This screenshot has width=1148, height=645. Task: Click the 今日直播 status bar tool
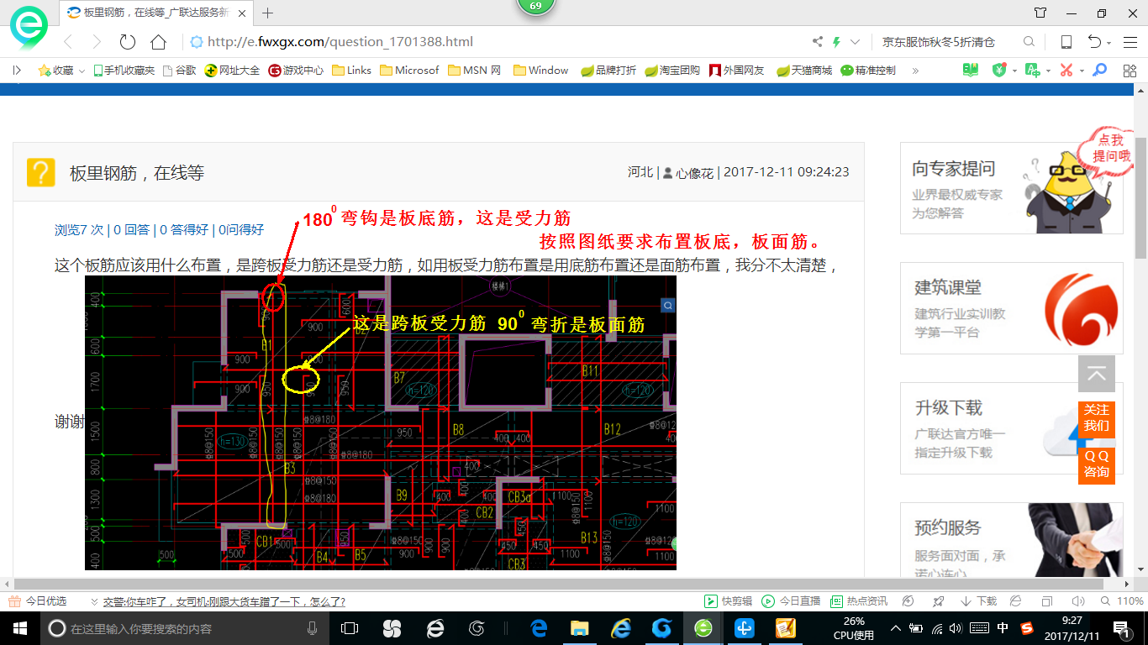coord(791,601)
